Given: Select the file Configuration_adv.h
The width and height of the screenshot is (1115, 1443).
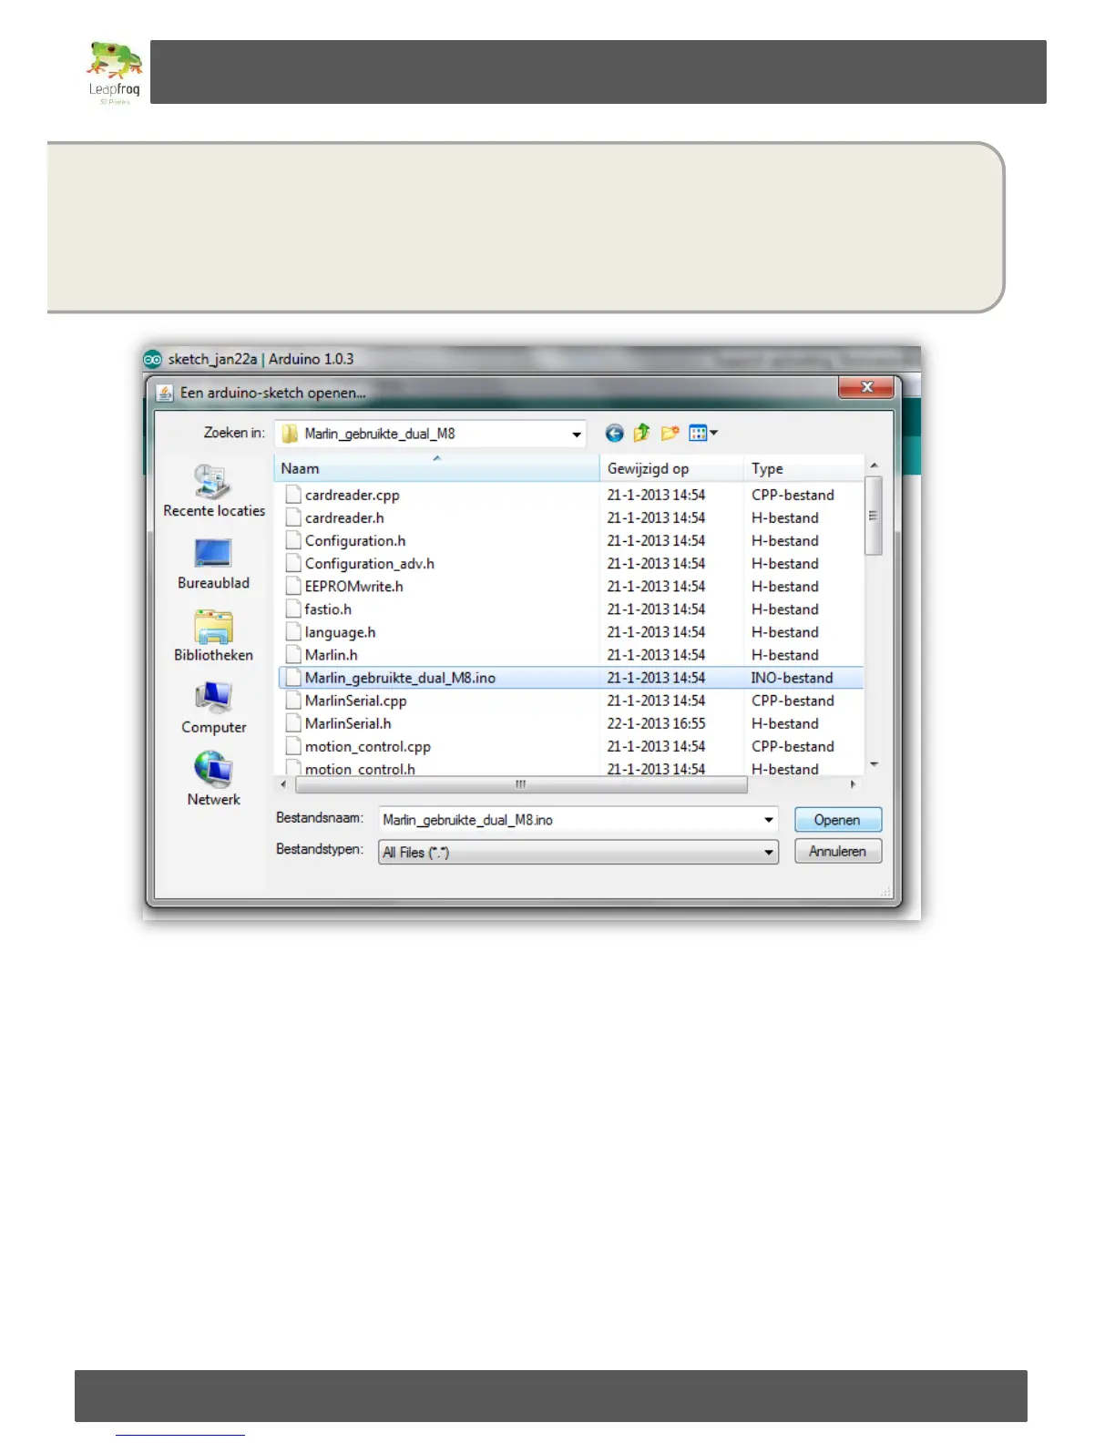Looking at the screenshot, I should [369, 564].
